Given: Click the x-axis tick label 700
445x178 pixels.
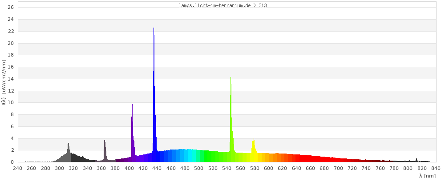Looking at the screenshot, I should click(338, 168).
